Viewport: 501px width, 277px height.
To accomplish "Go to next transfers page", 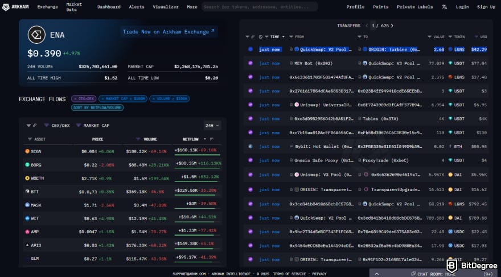I will (392, 26).
